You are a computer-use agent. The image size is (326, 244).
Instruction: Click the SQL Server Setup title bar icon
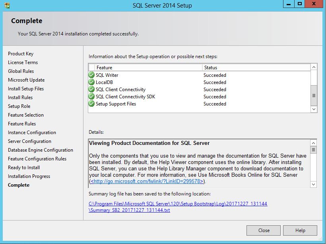click(7, 5)
